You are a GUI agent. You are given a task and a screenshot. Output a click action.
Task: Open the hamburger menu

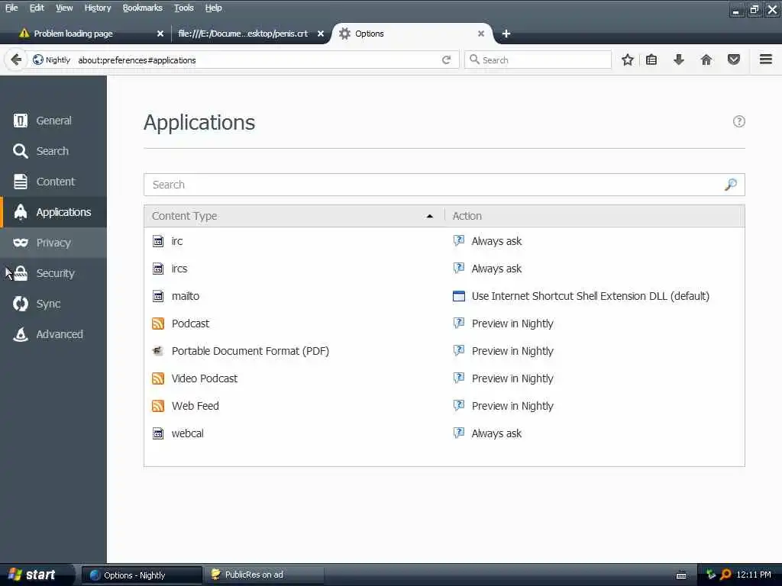click(x=766, y=60)
